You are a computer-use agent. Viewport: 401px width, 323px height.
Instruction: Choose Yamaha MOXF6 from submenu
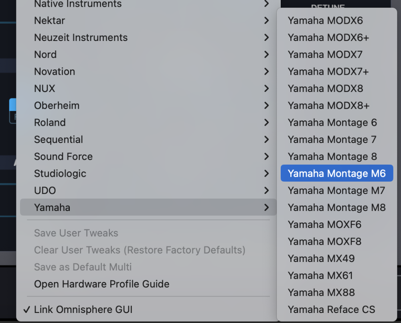[x=324, y=225]
